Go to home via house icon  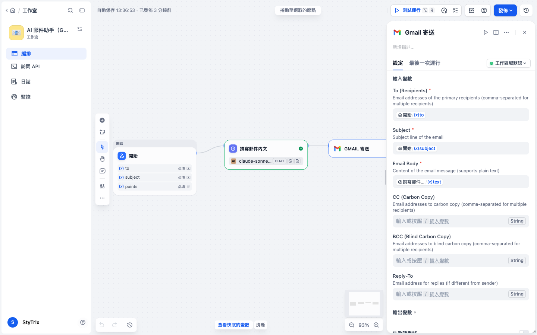13,10
